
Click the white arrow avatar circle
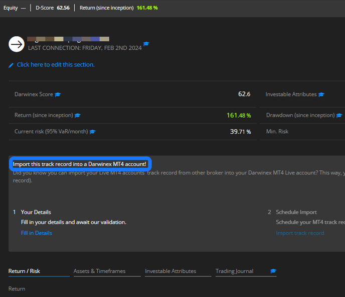[x=17, y=44]
